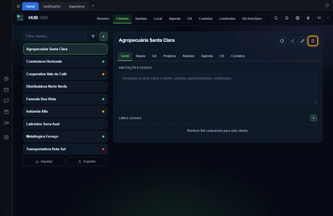The height and width of the screenshot is (216, 333).
Task: Reload page using top-right refresh icon
Action: tap(327, 6)
